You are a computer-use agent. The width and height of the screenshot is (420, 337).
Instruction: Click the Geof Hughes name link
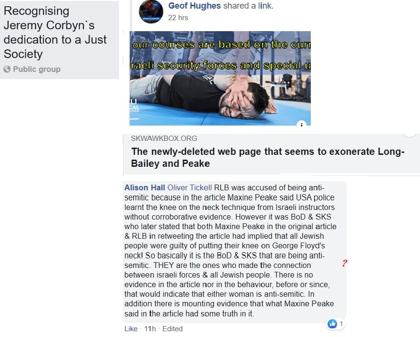click(x=194, y=6)
